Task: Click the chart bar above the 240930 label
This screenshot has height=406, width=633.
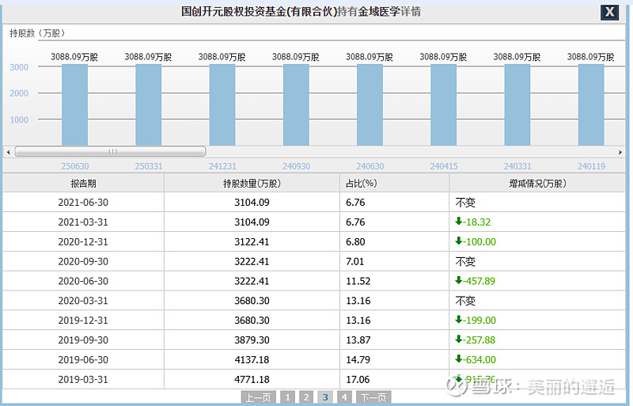Action: [296, 104]
